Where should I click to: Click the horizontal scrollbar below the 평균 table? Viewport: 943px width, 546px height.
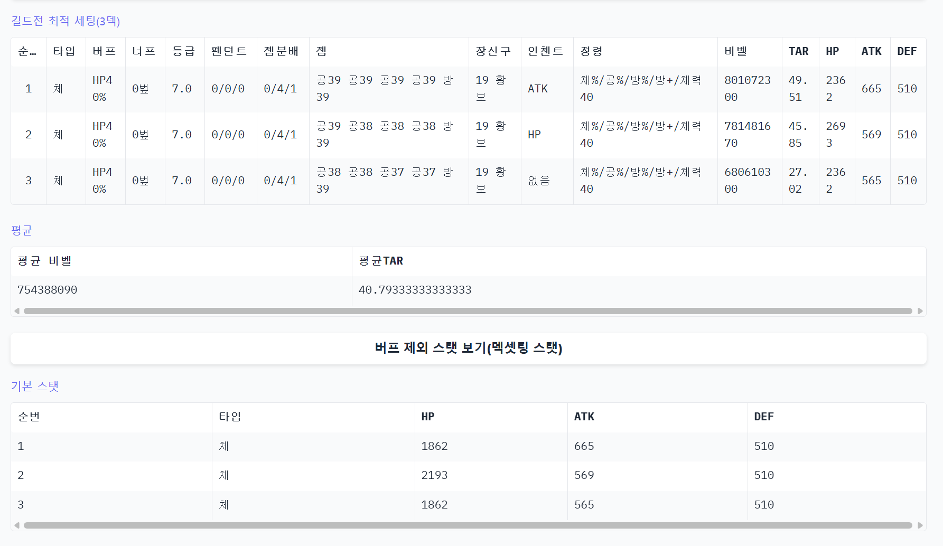point(468,311)
